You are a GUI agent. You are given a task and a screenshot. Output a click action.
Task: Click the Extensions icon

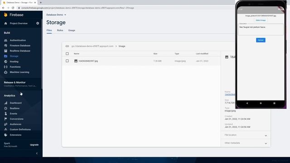6,135
